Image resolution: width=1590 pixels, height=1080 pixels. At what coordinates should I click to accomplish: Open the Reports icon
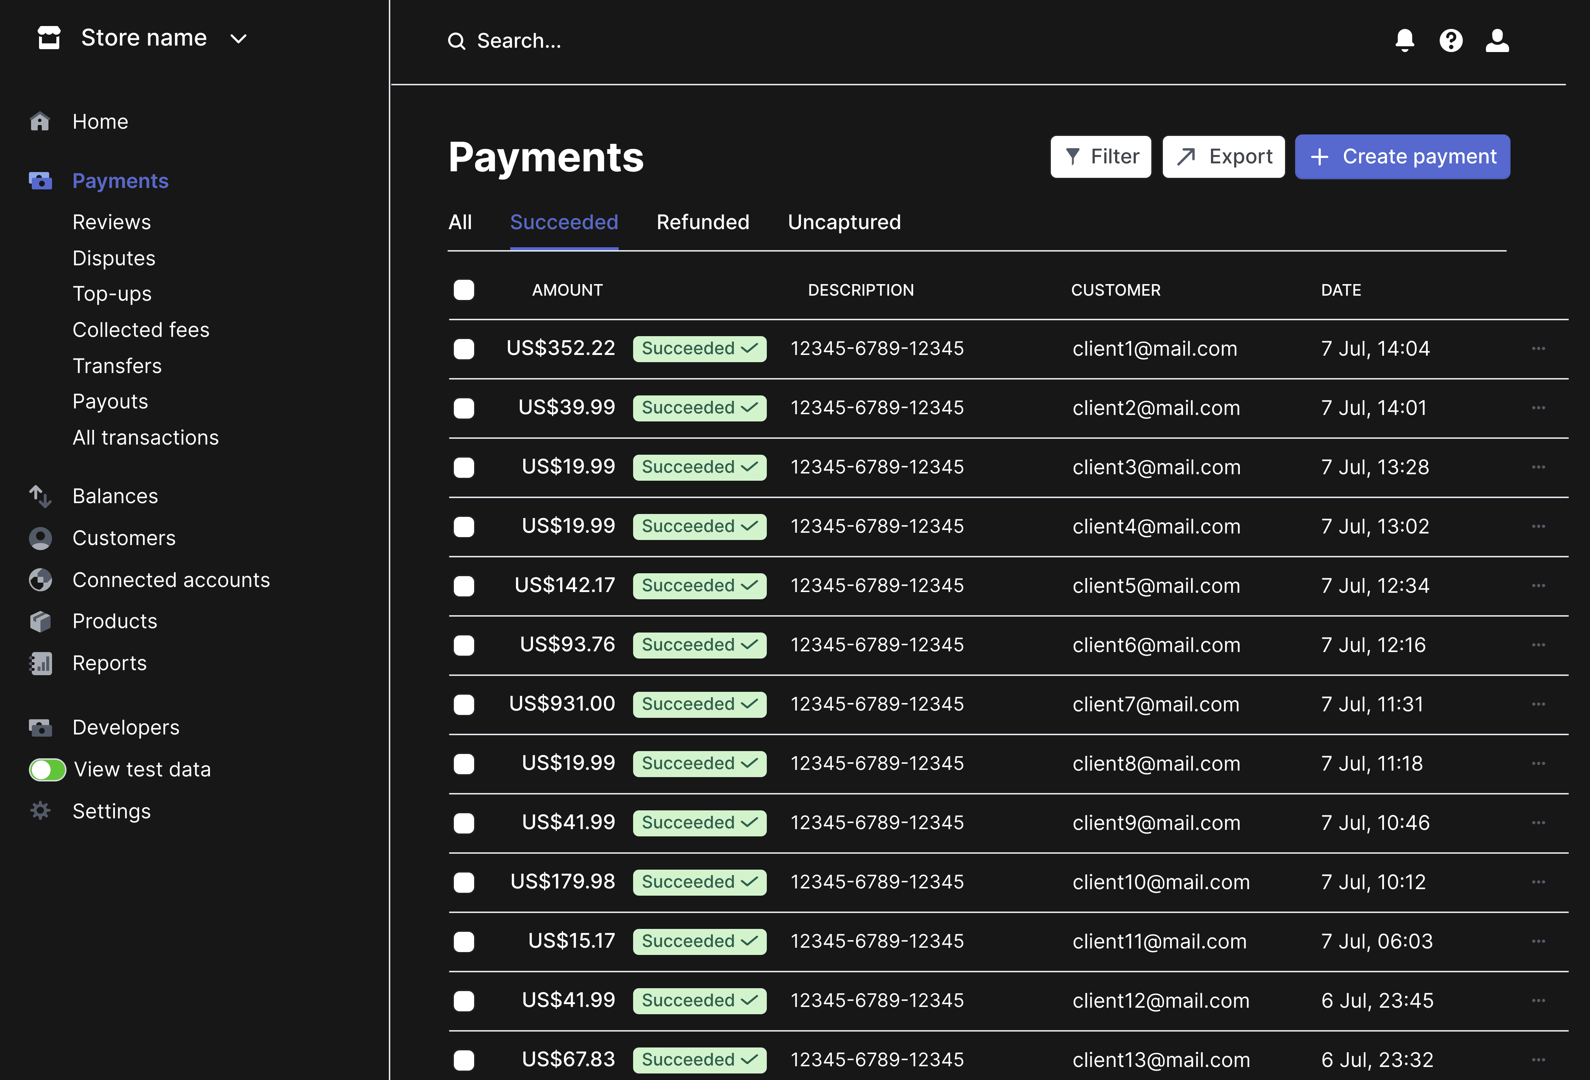tap(40, 663)
